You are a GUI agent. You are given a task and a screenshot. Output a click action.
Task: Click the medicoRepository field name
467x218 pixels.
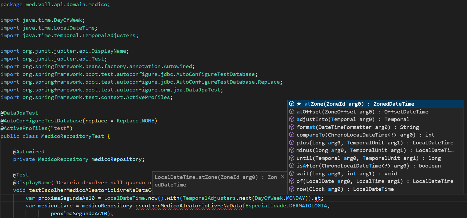[x=116, y=159]
